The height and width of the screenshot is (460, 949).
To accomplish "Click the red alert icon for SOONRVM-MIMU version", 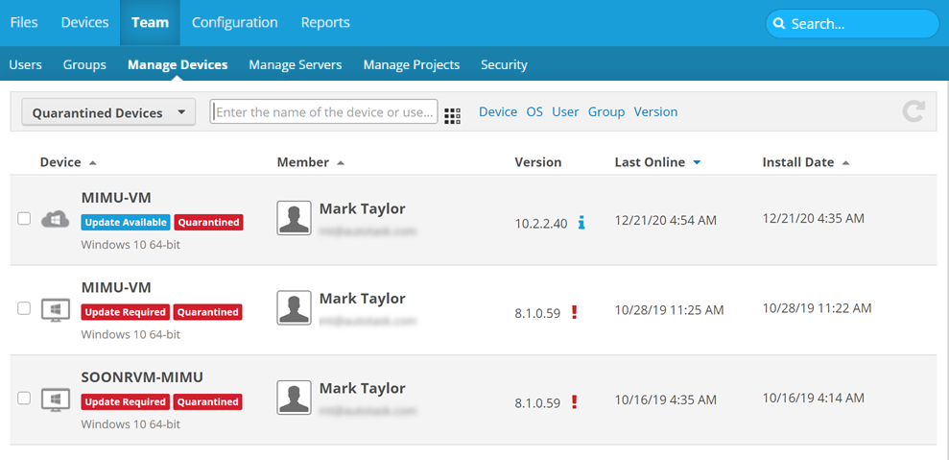I will [x=575, y=402].
